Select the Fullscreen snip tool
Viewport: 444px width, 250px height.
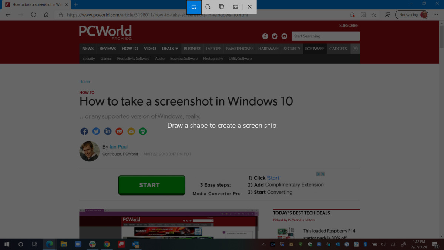coord(235,6)
